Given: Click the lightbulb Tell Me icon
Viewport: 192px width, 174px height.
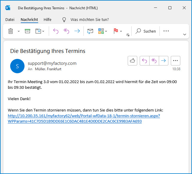Looking at the screenshot, I should coord(64,20).
